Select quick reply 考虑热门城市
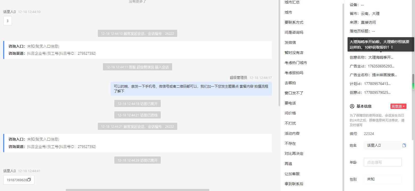 coord(296,63)
